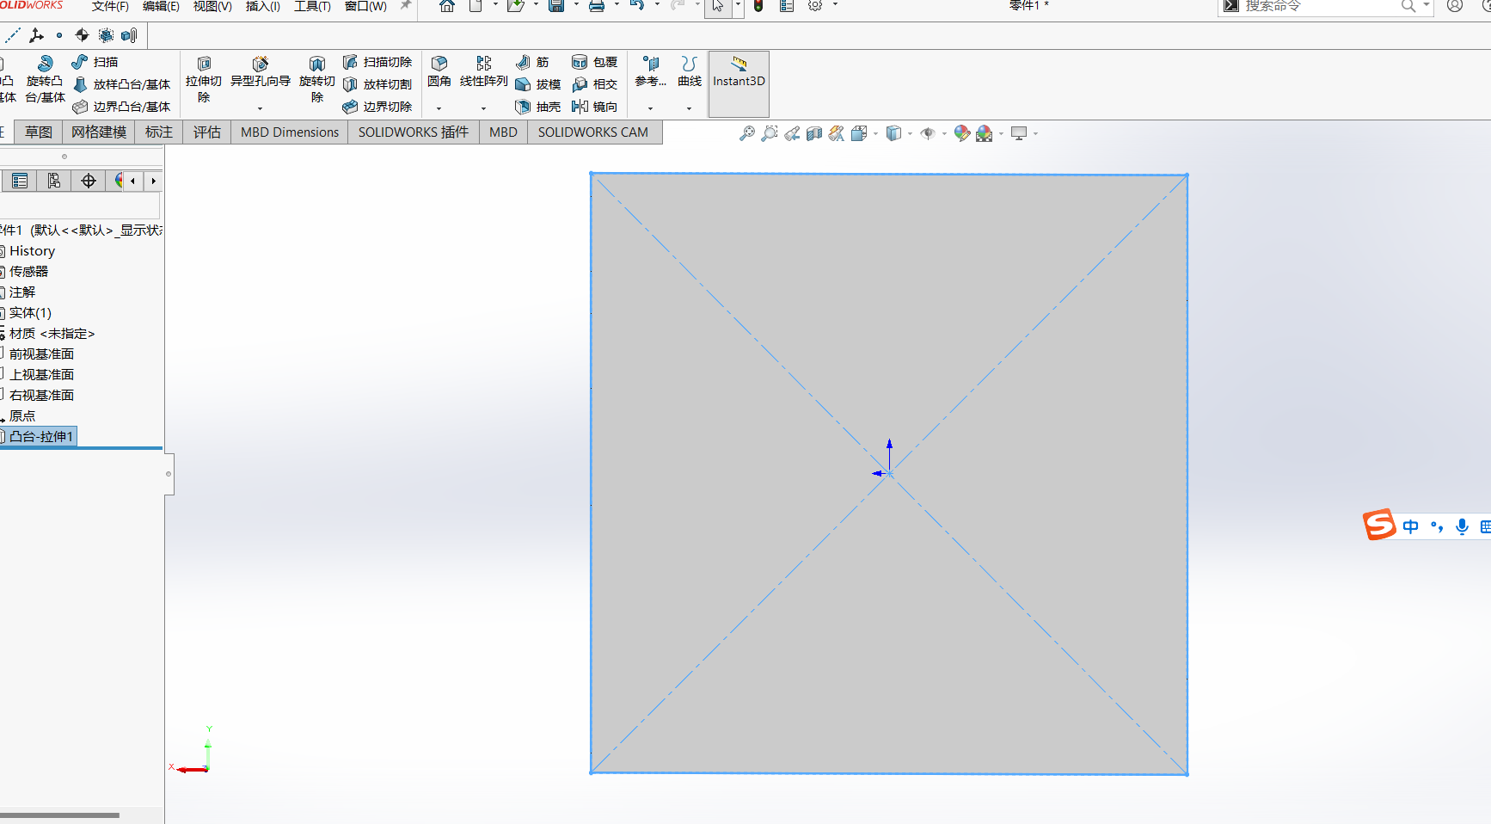Choose the 抽壳 shell tool
This screenshot has width=1491, height=824.
click(537, 107)
